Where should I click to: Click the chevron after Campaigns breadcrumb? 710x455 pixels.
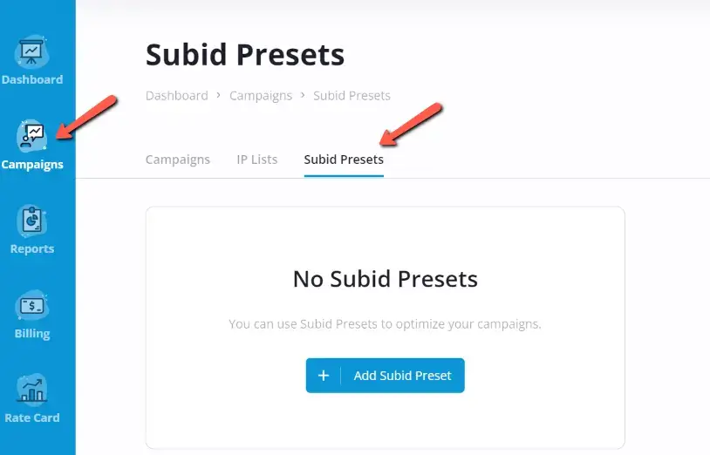(303, 95)
